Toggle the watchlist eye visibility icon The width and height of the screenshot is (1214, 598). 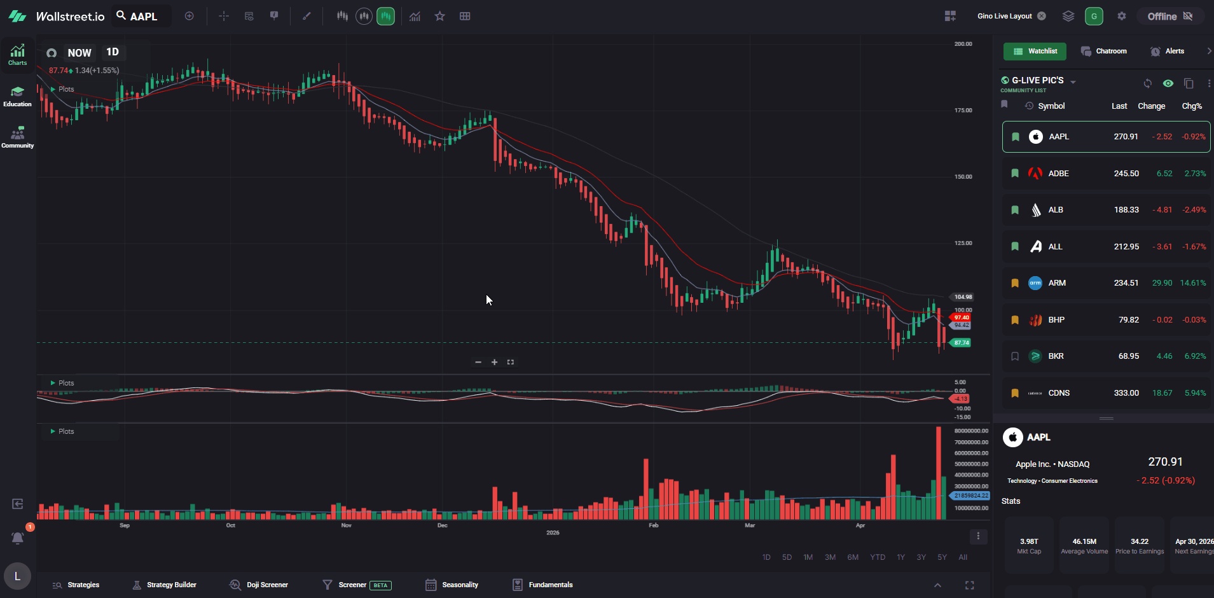[x=1168, y=83]
